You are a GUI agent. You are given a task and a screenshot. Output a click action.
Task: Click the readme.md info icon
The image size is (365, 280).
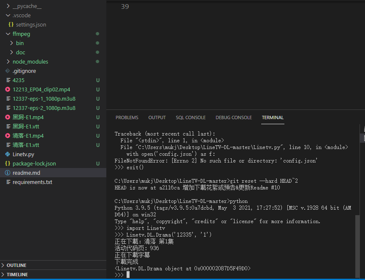[x=8, y=173]
